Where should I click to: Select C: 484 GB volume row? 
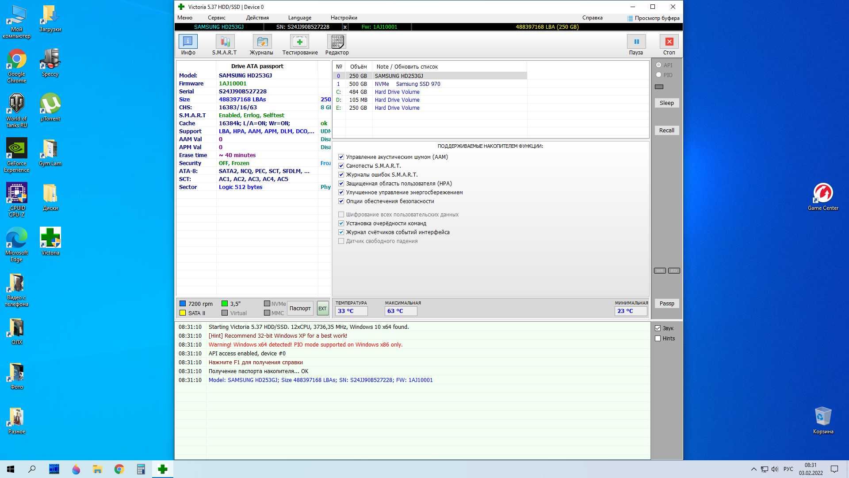click(x=430, y=92)
